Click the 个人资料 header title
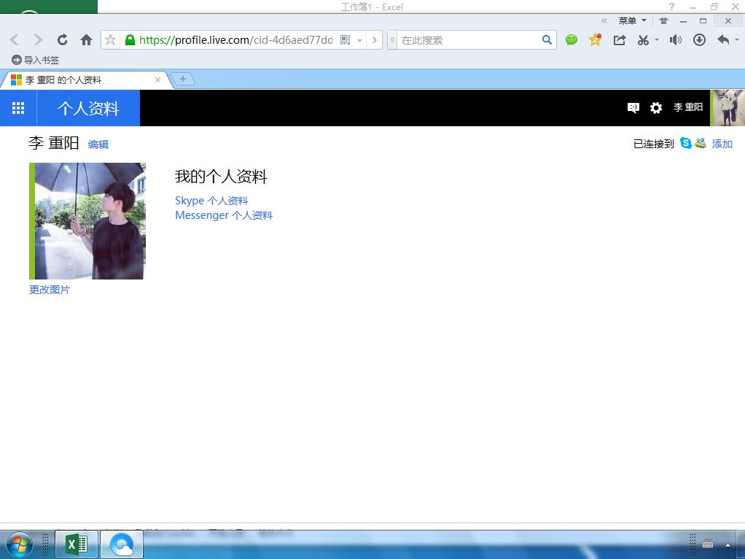The image size is (745, 559). point(88,109)
